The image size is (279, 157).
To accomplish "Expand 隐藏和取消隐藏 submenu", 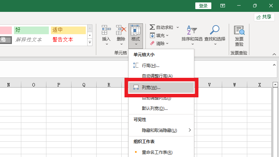I will tap(190, 130).
